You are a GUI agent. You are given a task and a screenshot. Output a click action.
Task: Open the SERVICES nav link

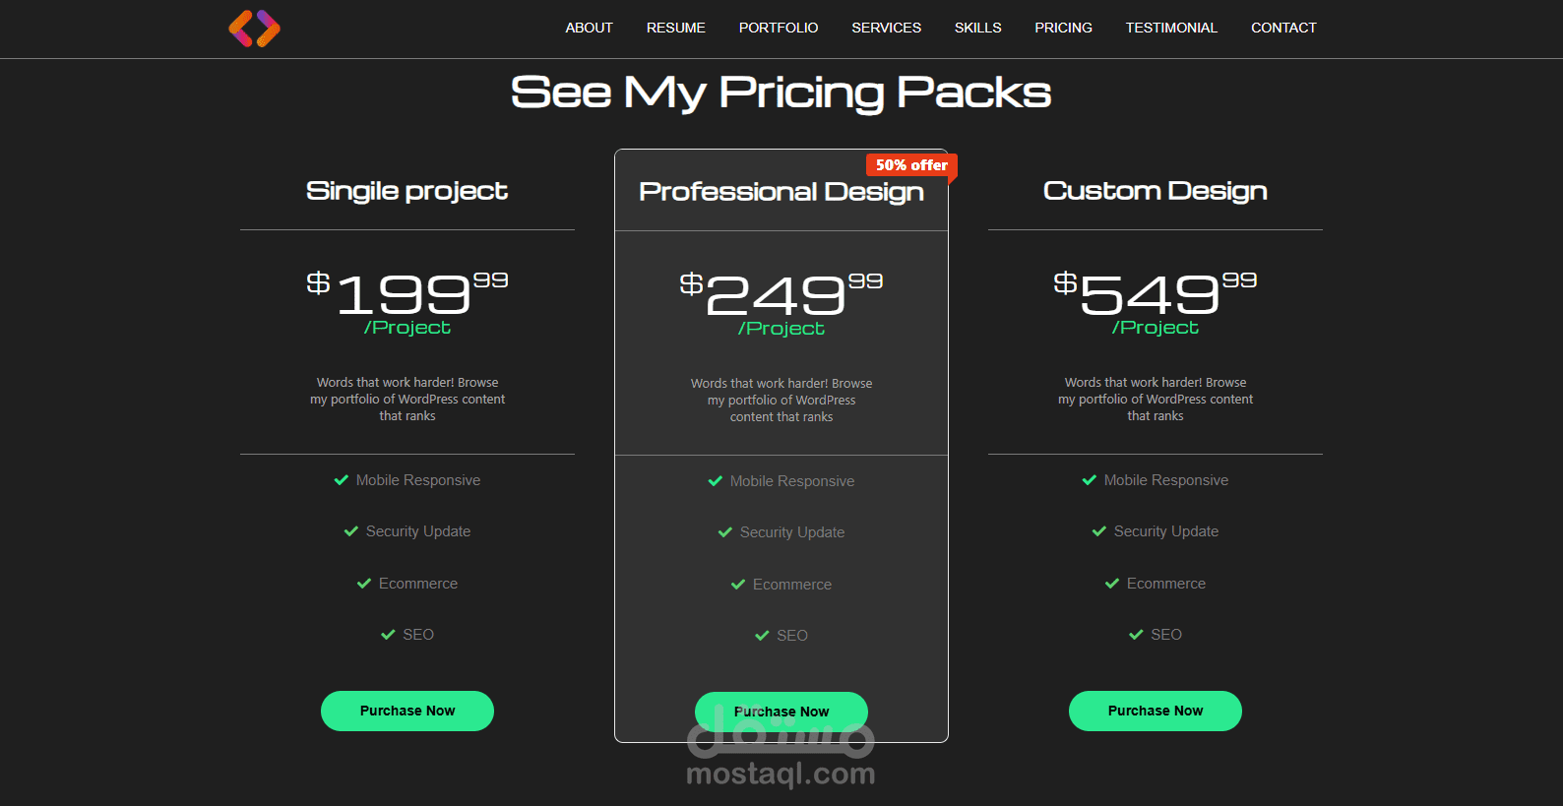(886, 28)
